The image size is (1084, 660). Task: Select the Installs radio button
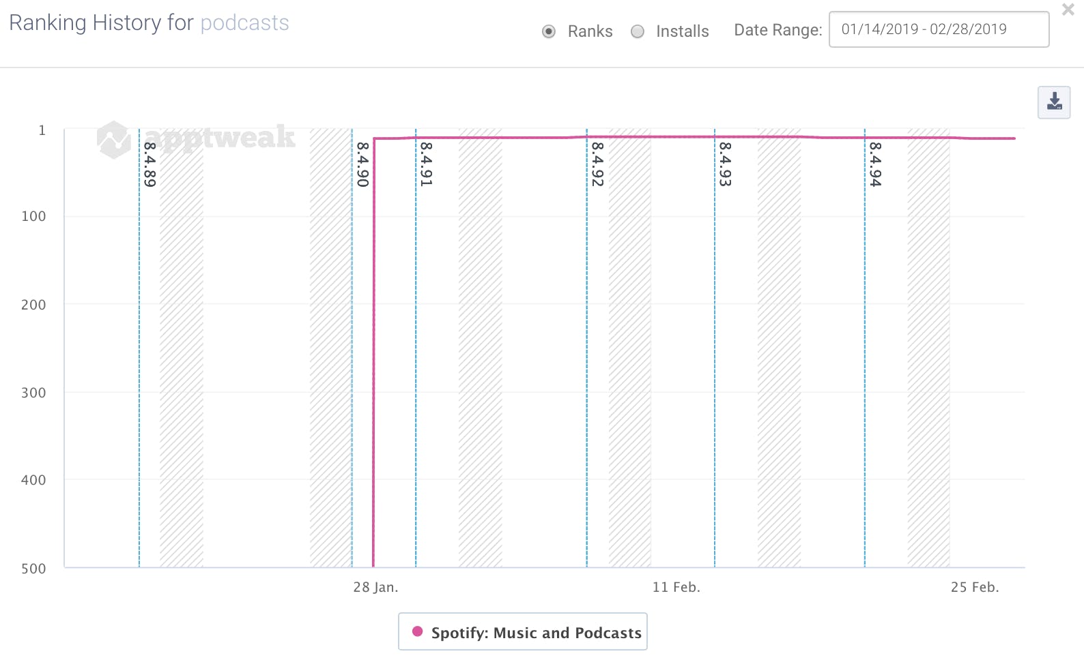point(638,31)
